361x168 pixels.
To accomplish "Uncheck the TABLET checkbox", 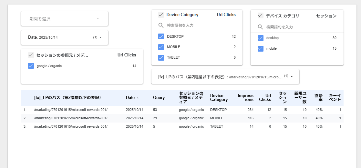I will (x=161, y=58).
